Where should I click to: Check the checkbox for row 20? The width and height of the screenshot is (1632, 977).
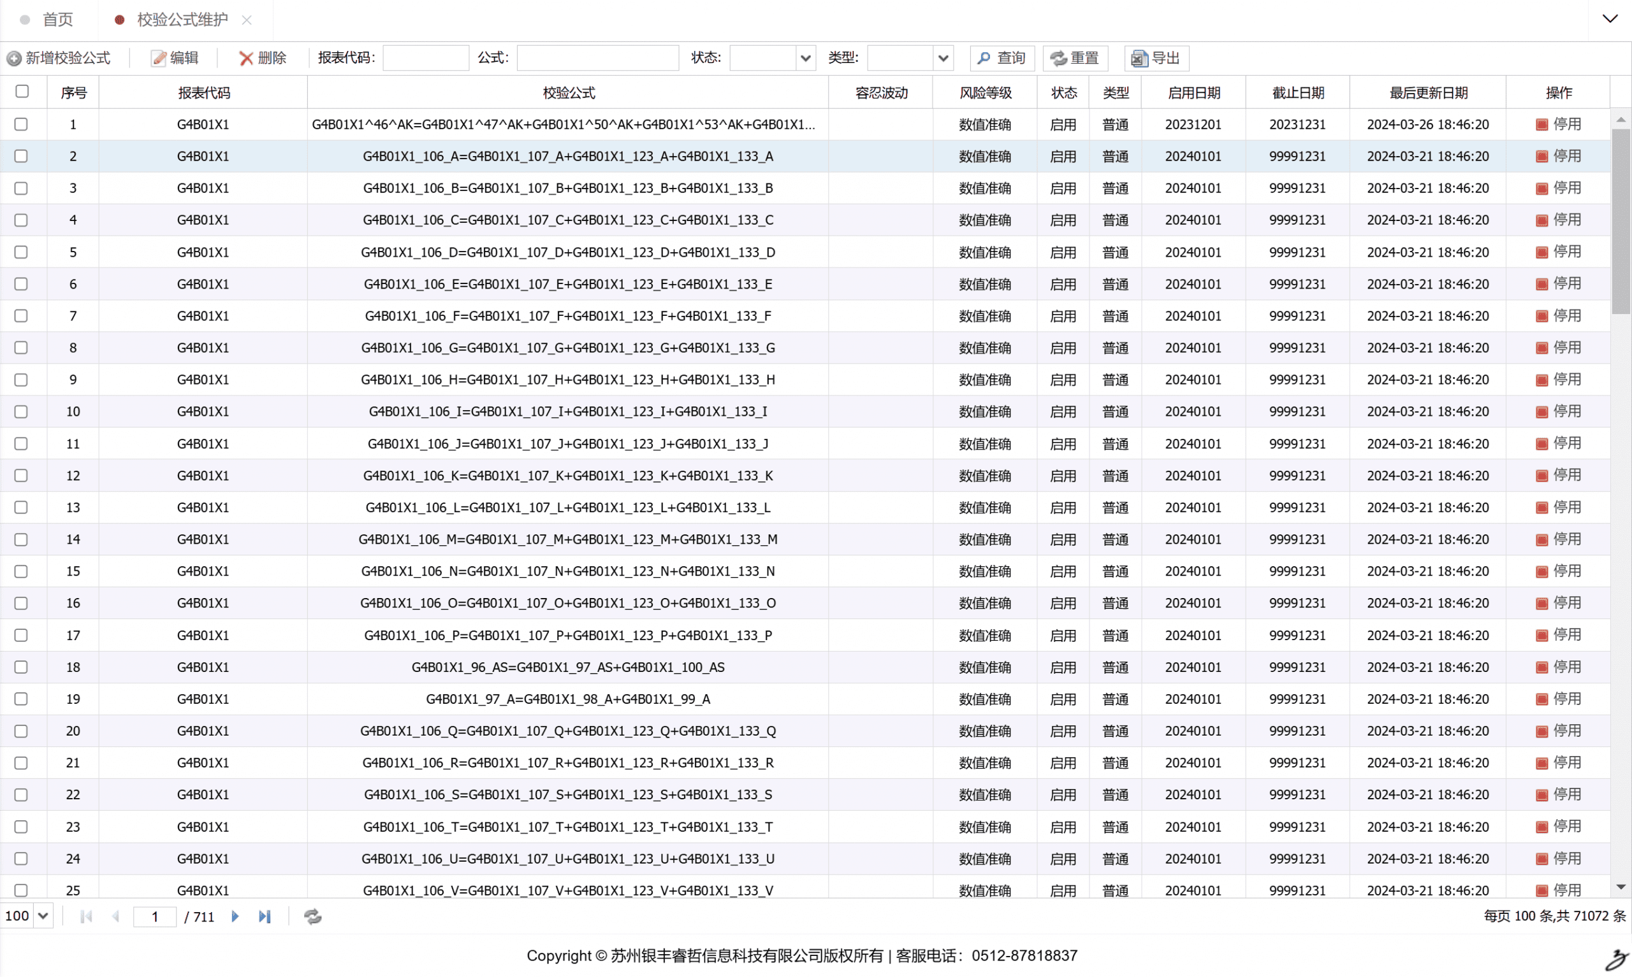21,731
